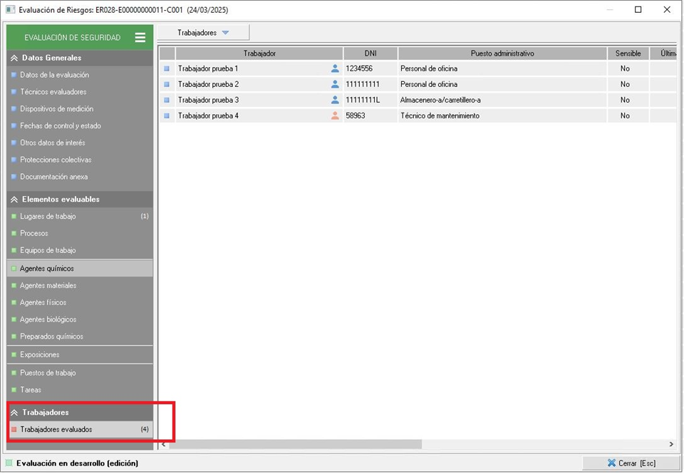Select Agentes químicos in sidebar

click(x=47, y=269)
